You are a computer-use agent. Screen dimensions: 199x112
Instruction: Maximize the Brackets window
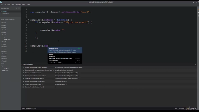click(196, 2)
